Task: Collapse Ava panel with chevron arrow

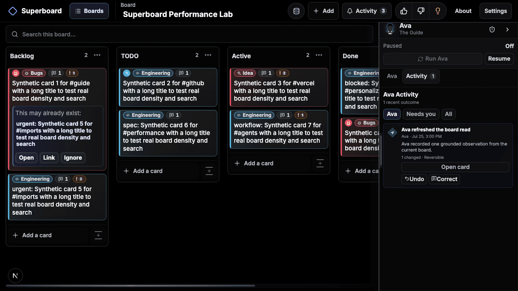Action: coord(507,30)
